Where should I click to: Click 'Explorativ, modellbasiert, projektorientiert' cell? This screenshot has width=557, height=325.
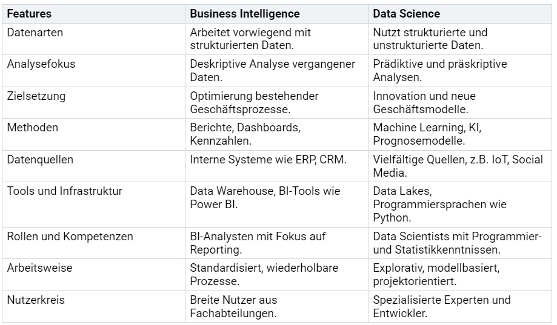point(436,274)
